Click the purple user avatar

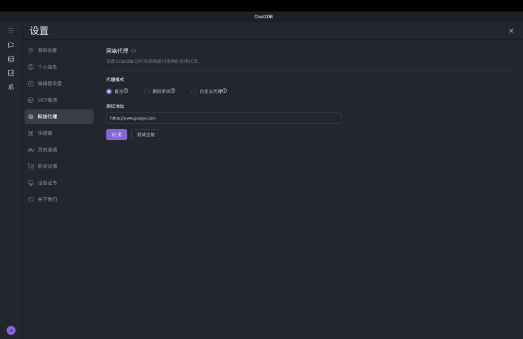click(x=11, y=330)
